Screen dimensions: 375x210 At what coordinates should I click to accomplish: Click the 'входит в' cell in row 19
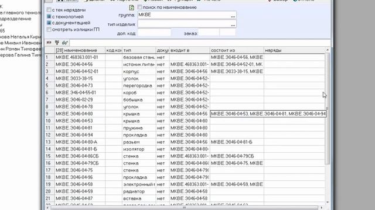[190, 184]
